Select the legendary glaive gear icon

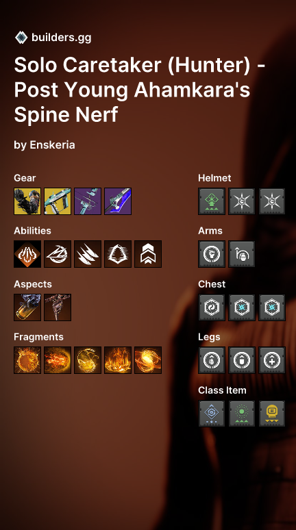coord(118,201)
